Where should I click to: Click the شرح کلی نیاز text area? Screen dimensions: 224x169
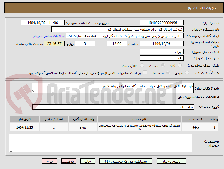[112, 88]
